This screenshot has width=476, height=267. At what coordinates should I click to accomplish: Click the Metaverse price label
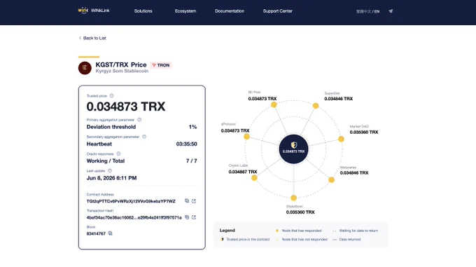point(354,173)
